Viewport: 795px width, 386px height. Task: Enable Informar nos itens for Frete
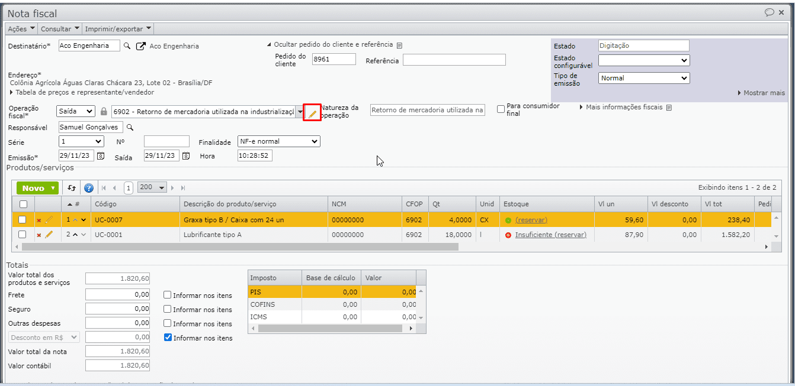point(168,295)
